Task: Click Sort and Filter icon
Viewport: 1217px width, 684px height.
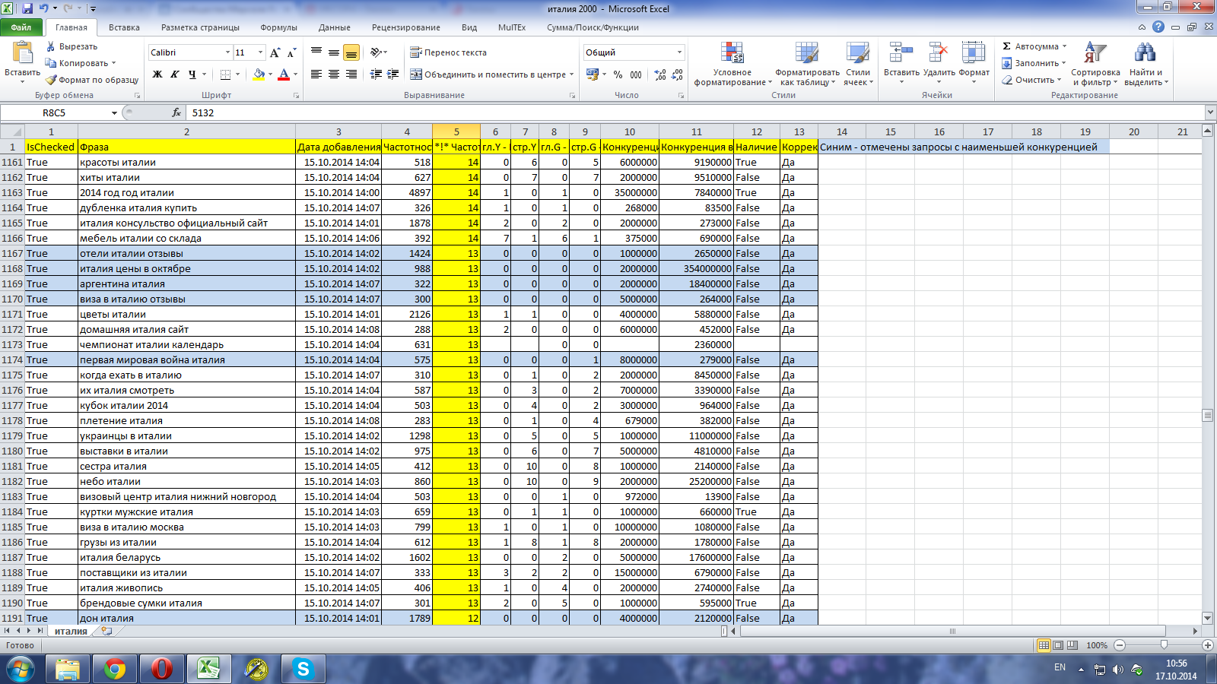Action: [1095, 53]
